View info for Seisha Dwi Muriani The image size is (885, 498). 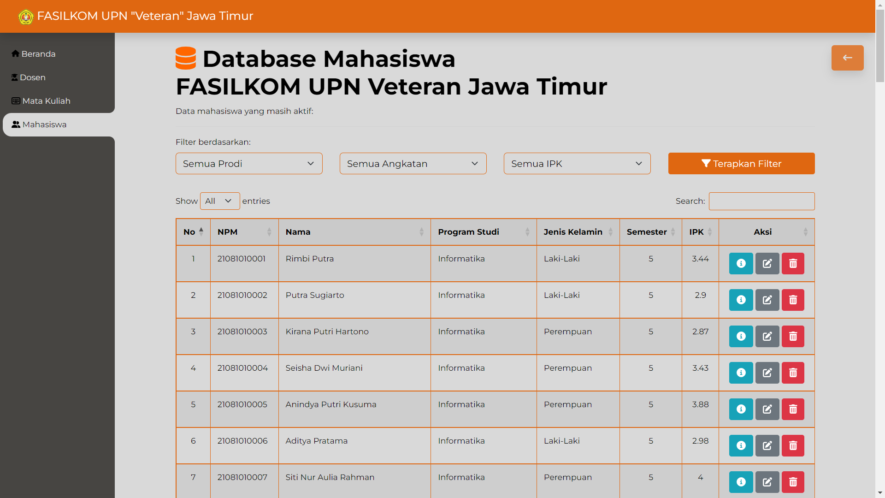click(741, 373)
